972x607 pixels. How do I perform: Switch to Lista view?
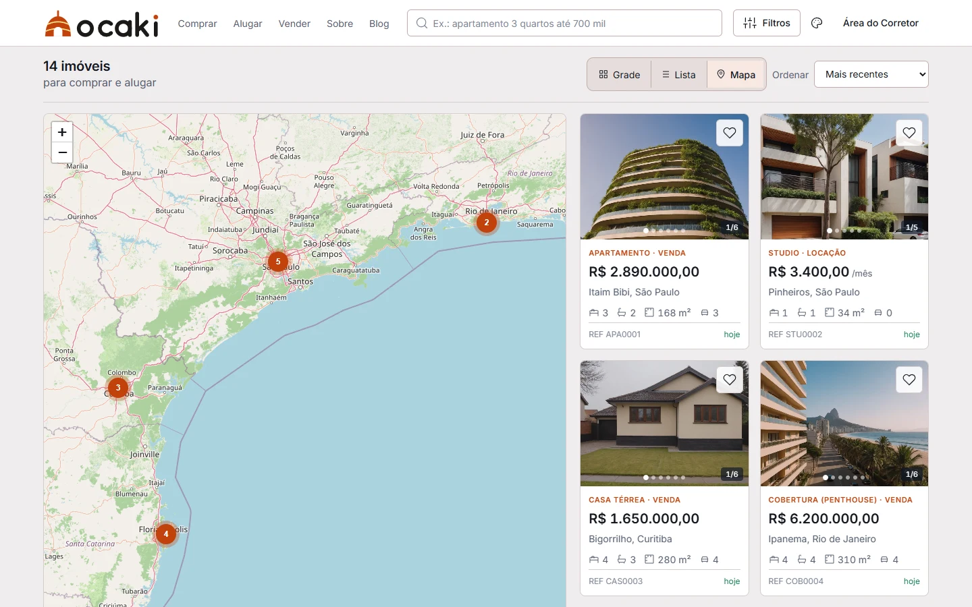tap(679, 75)
